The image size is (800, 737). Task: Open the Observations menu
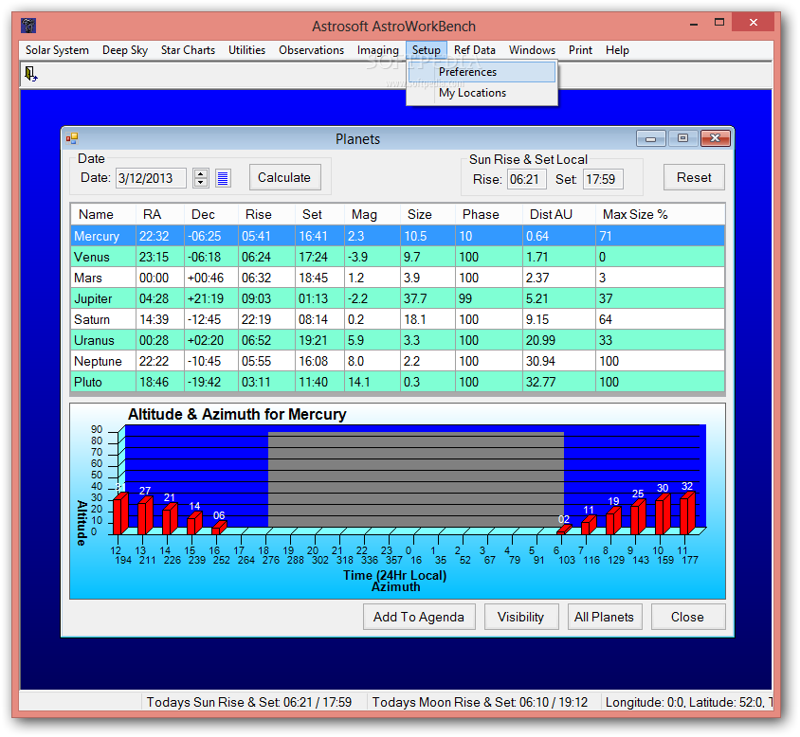tap(311, 50)
